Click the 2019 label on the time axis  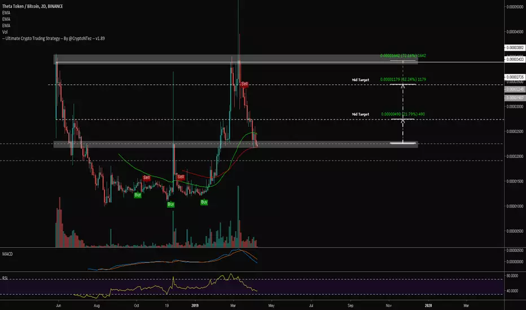195,305
